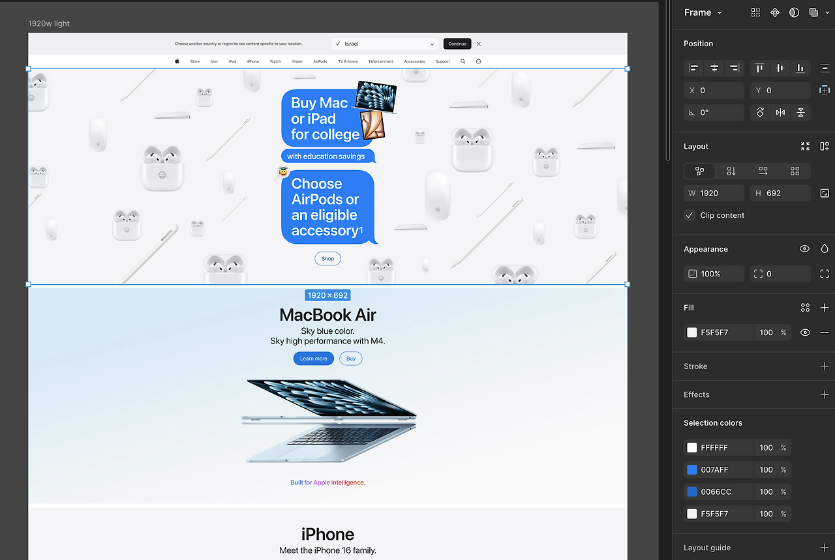835x560 pixels.
Task: Create a component from the Frame header
Action: (x=775, y=12)
